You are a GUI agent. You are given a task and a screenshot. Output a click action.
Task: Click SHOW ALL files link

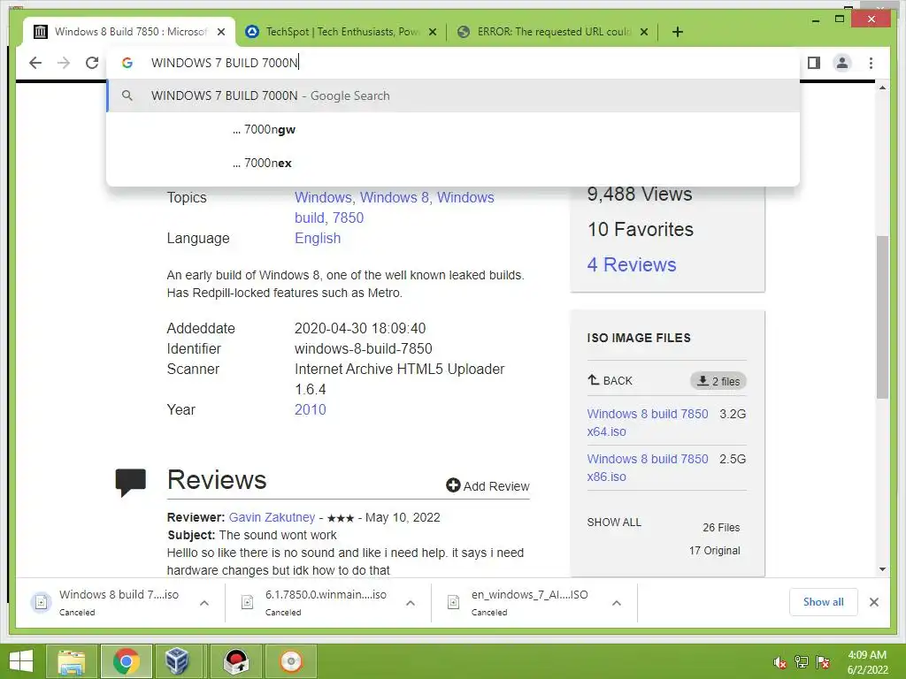614,522
